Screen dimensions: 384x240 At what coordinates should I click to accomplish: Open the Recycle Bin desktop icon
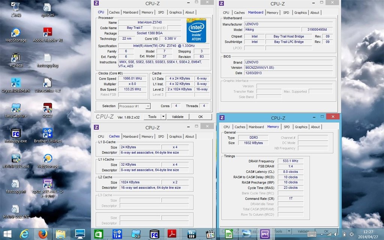coord(16,9)
